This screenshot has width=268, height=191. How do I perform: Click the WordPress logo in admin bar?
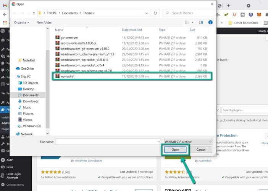(3, 31)
